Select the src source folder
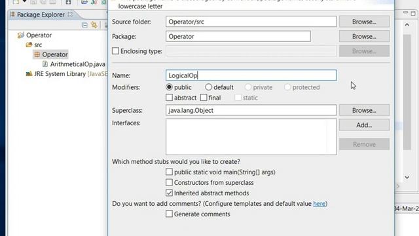 pyautogui.click(x=38, y=45)
